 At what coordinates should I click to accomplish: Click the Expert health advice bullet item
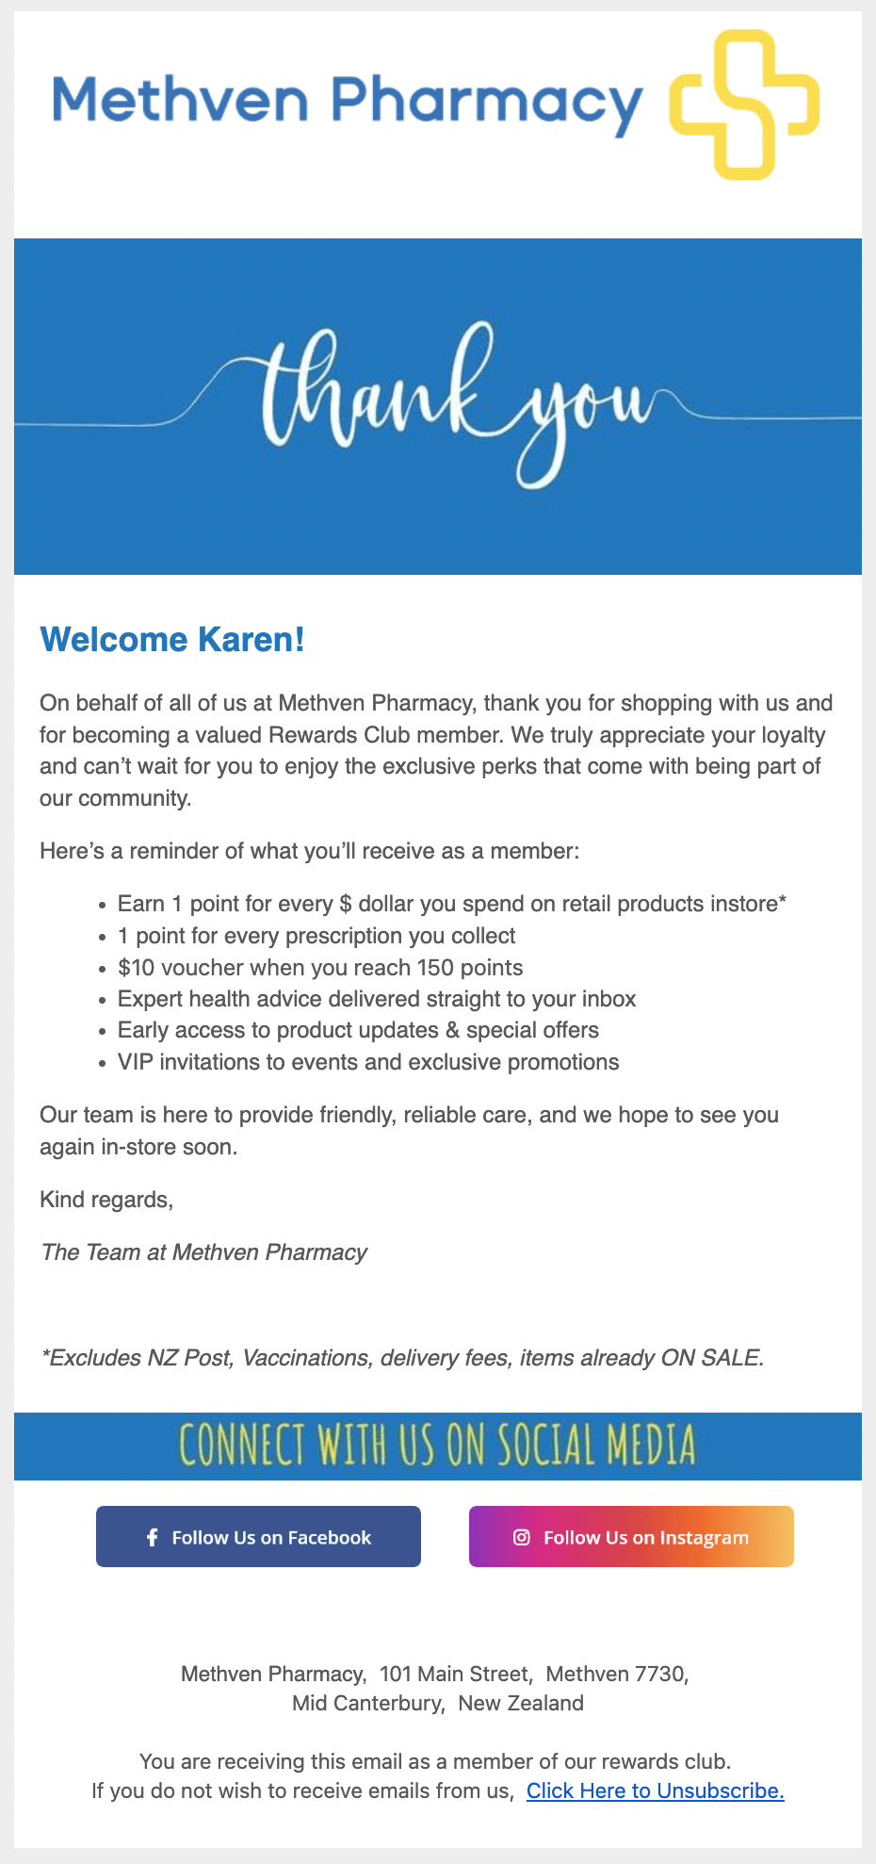click(x=377, y=999)
